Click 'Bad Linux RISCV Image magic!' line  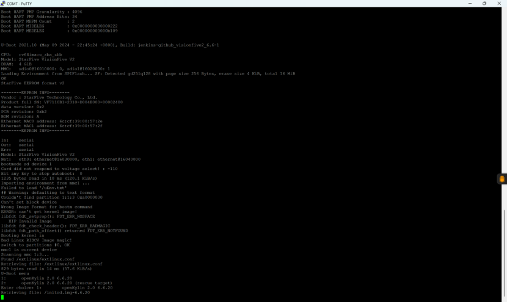coord(37,240)
